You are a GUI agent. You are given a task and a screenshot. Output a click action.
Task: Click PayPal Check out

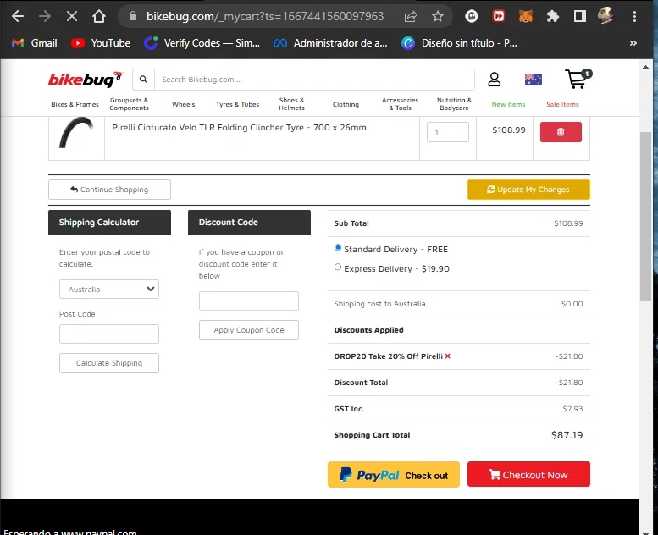[x=394, y=475]
